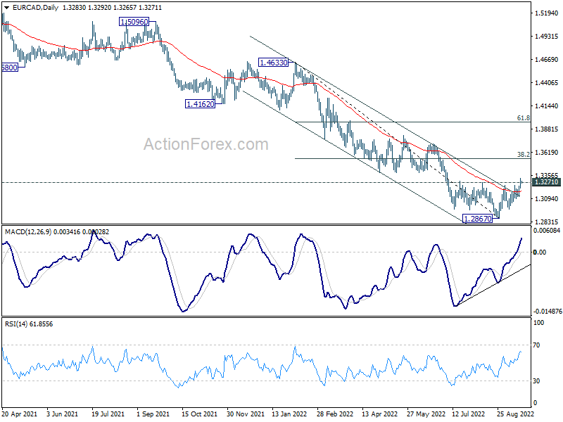Click the 1.38815 price axis value
Screen dimensions: 563x422
point(547,129)
